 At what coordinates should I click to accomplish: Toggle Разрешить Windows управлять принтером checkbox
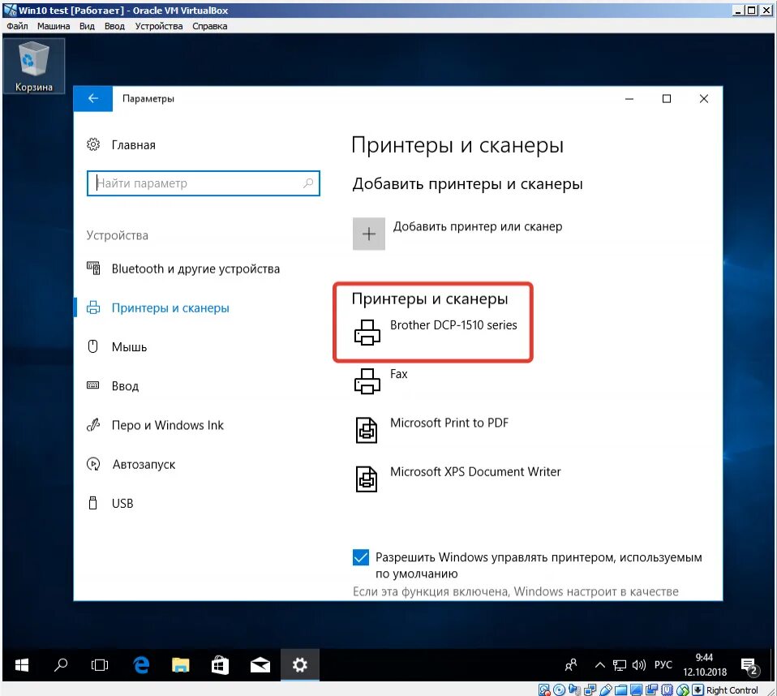click(x=361, y=557)
